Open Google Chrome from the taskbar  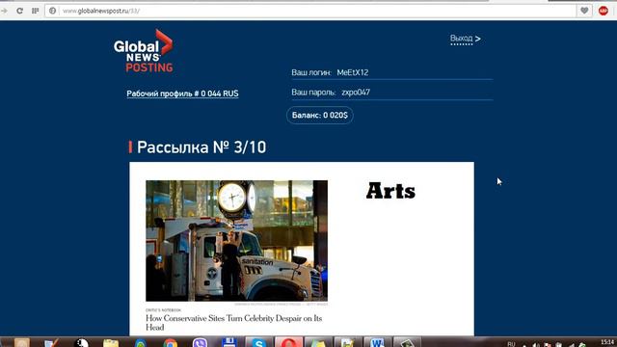pyautogui.click(x=171, y=343)
